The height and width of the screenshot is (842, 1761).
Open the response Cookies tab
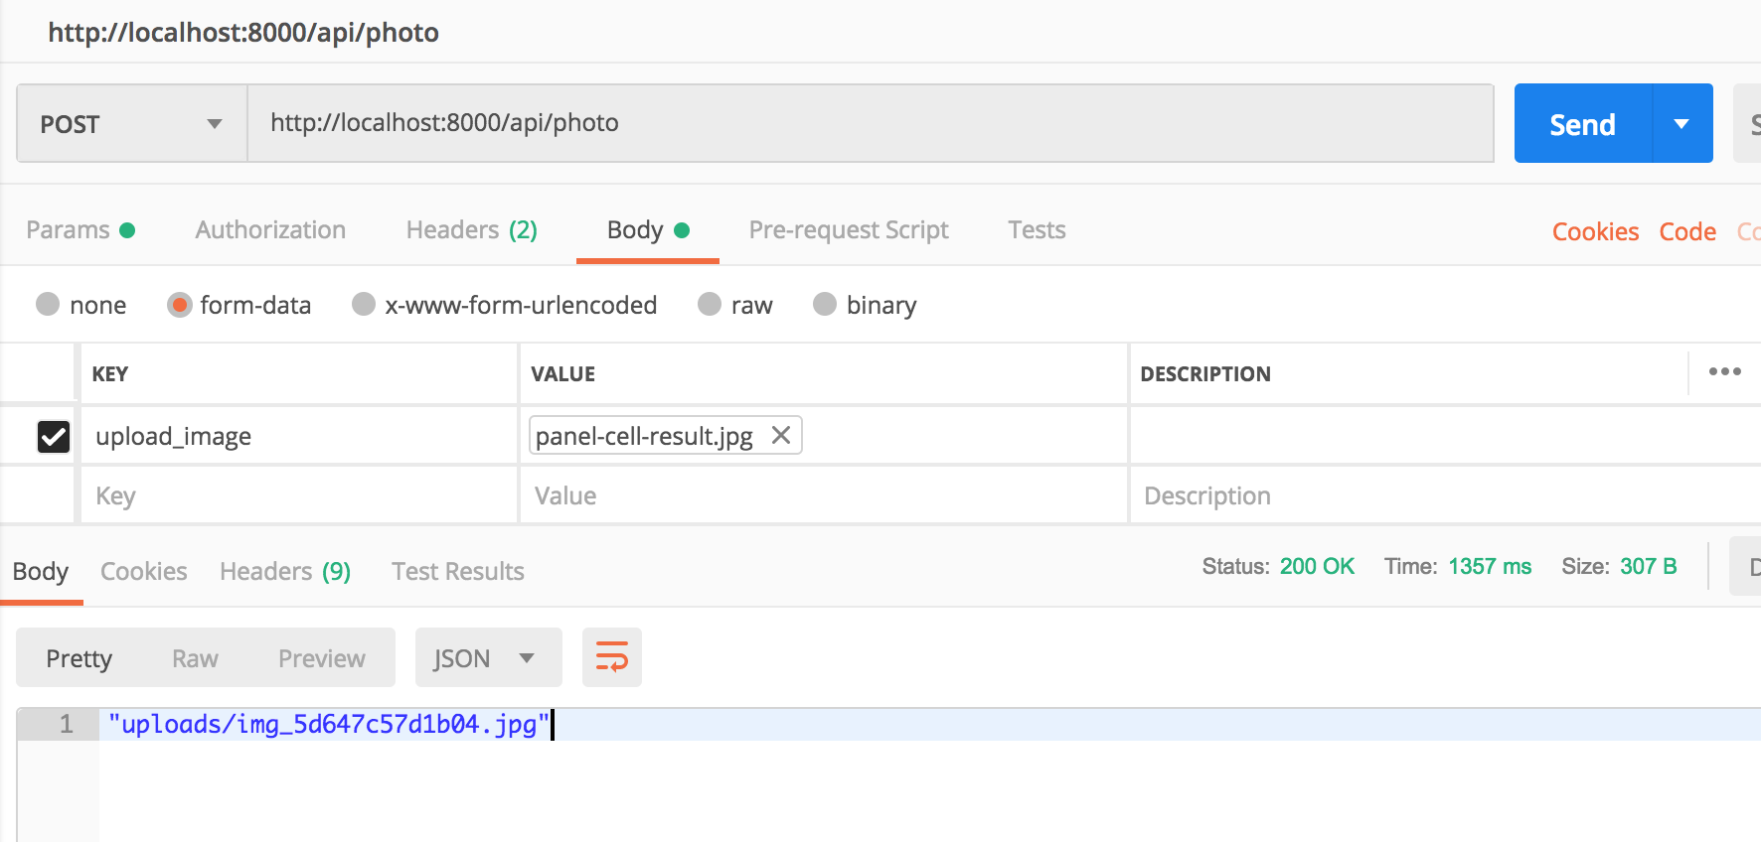pos(143,571)
